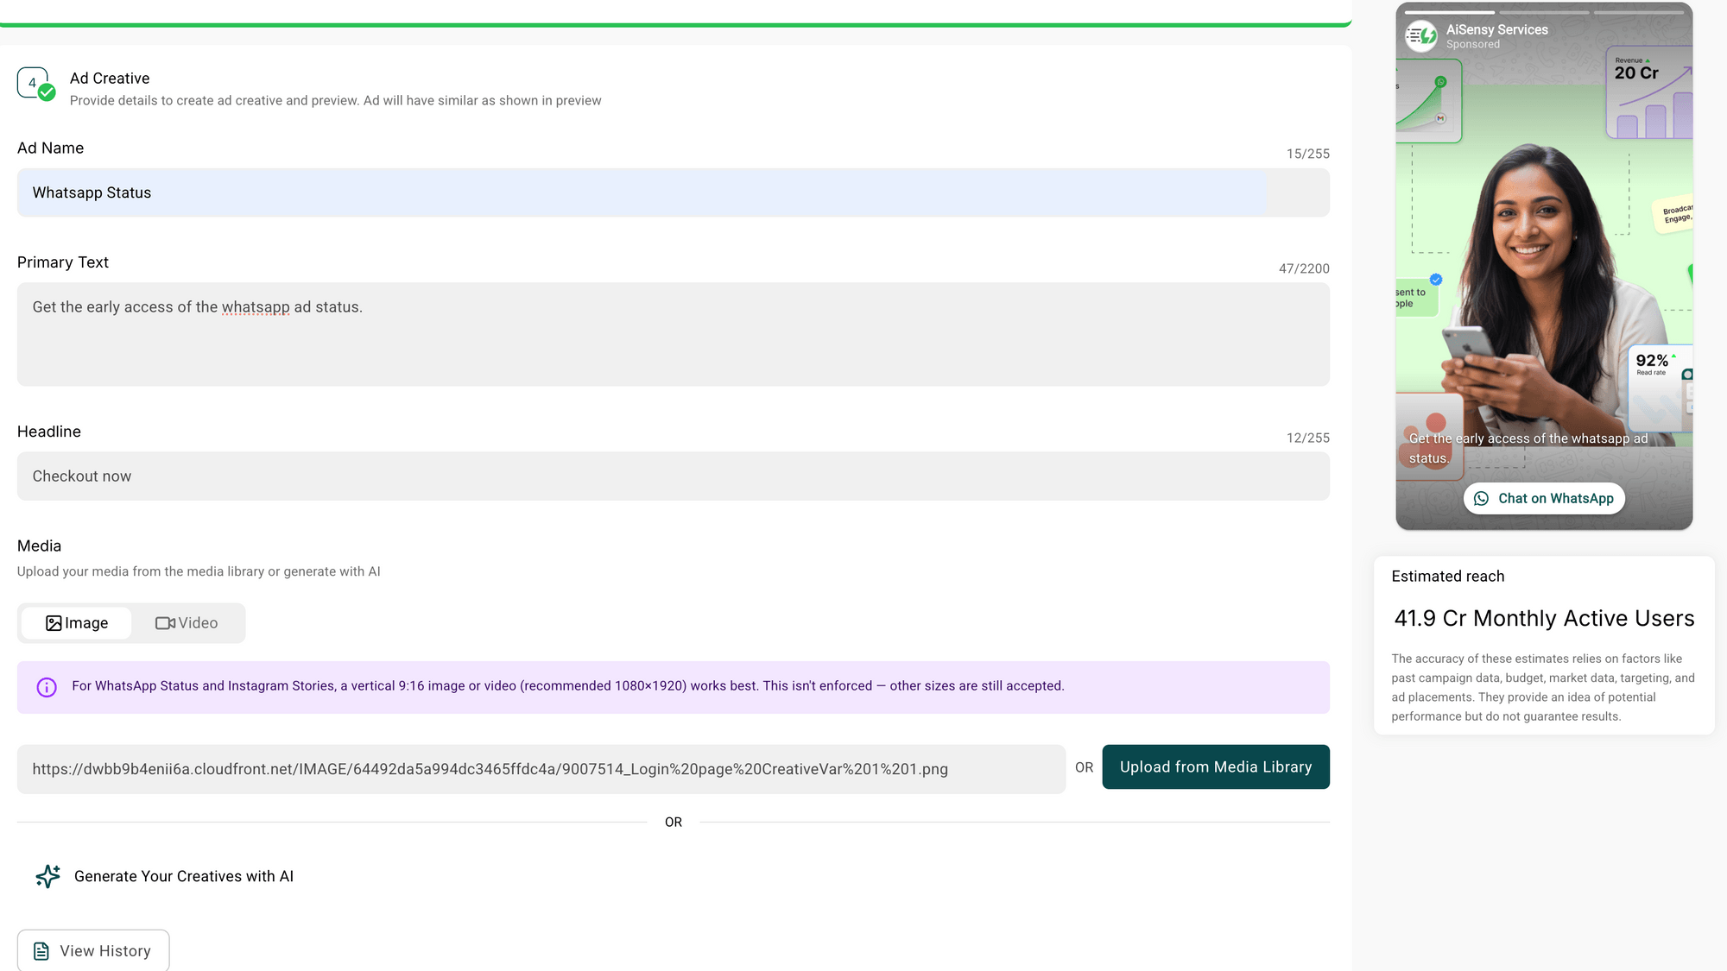Switch to the Video media tab
The height and width of the screenshot is (971, 1727).
(x=187, y=623)
